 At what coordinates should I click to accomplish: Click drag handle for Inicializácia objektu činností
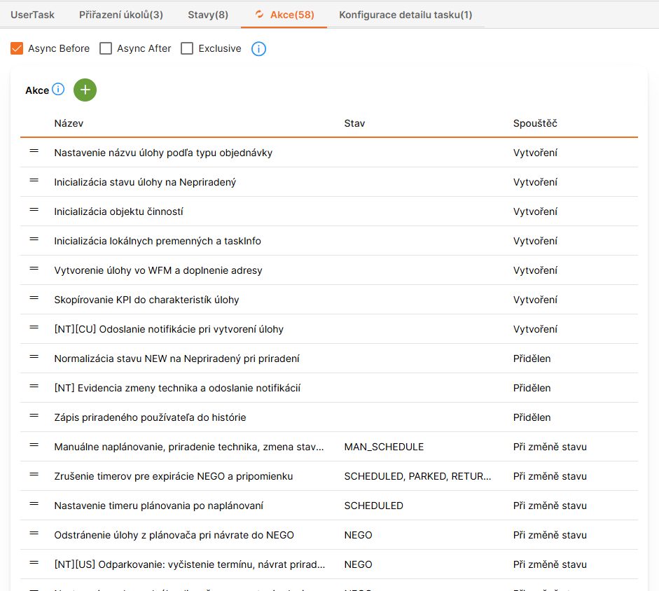34,210
